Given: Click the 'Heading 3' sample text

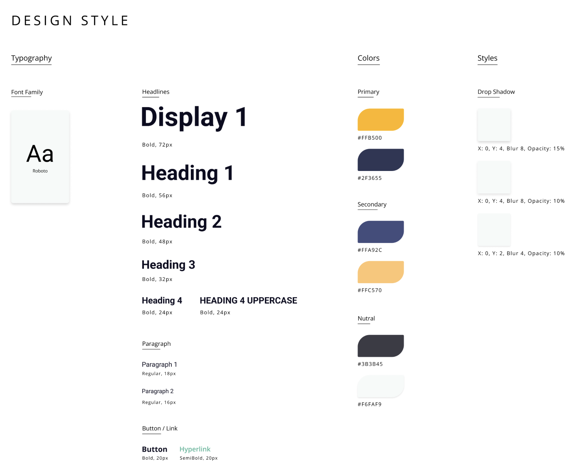Looking at the screenshot, I should click(x=168, y=265).
